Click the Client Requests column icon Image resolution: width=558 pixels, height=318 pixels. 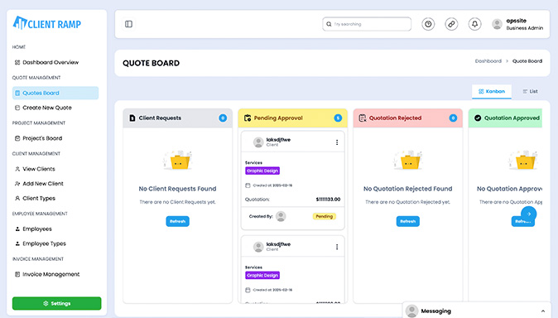point(132,118)
